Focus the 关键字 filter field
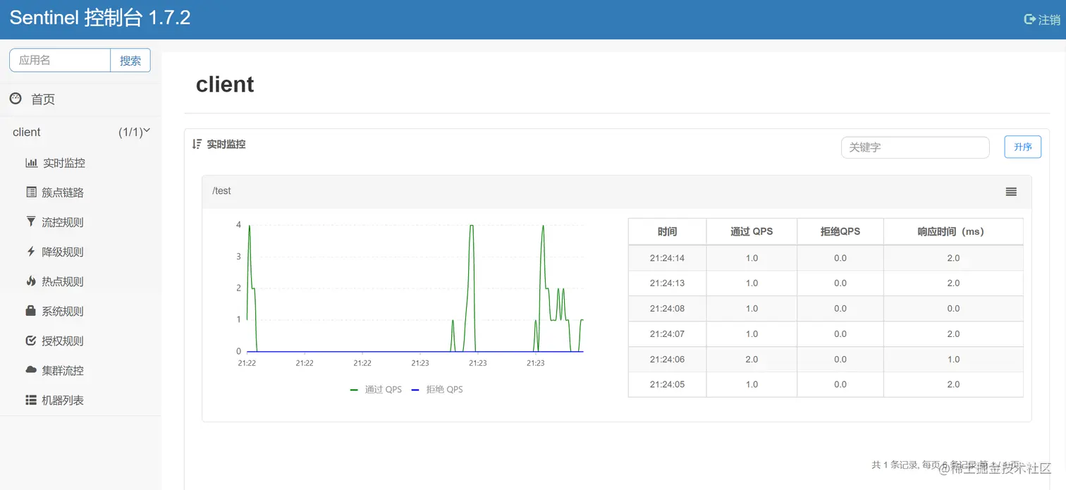The image size is (1066, 490). tap(915, 147)
